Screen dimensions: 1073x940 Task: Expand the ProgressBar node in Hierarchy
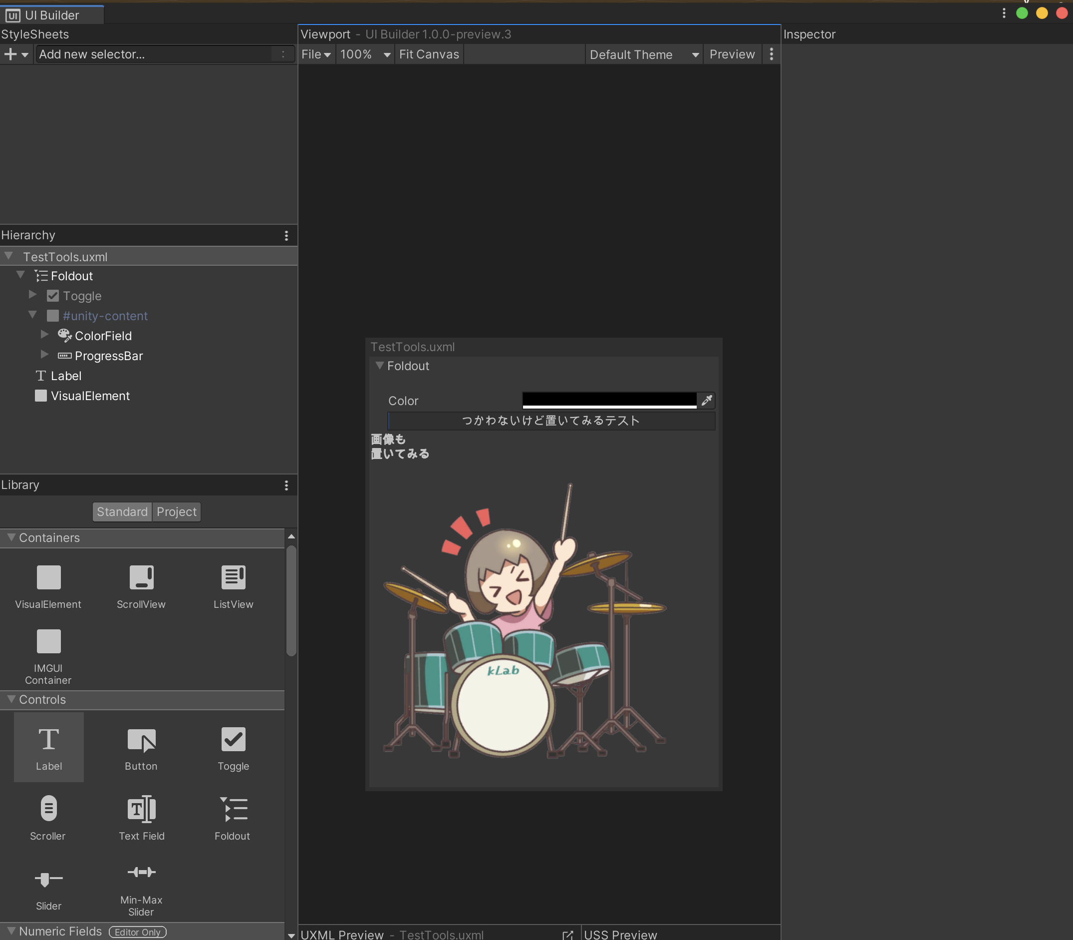(x=44, y=355)
